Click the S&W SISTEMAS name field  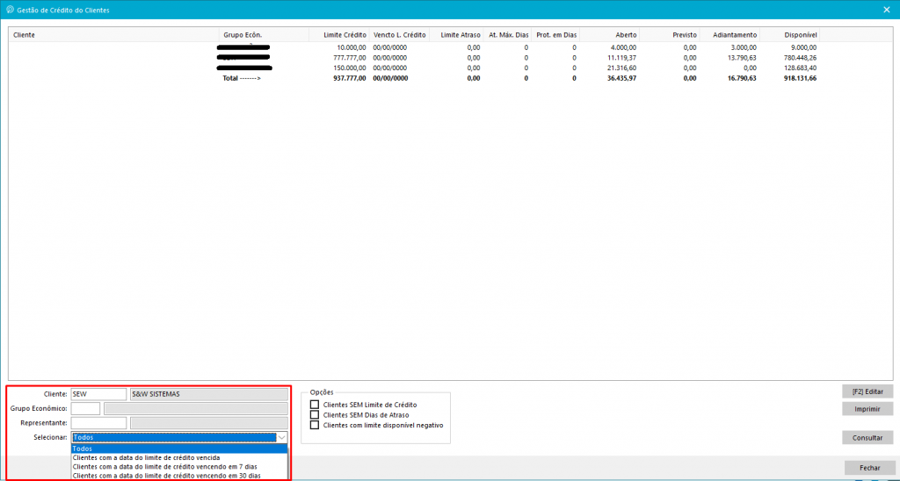209,394
